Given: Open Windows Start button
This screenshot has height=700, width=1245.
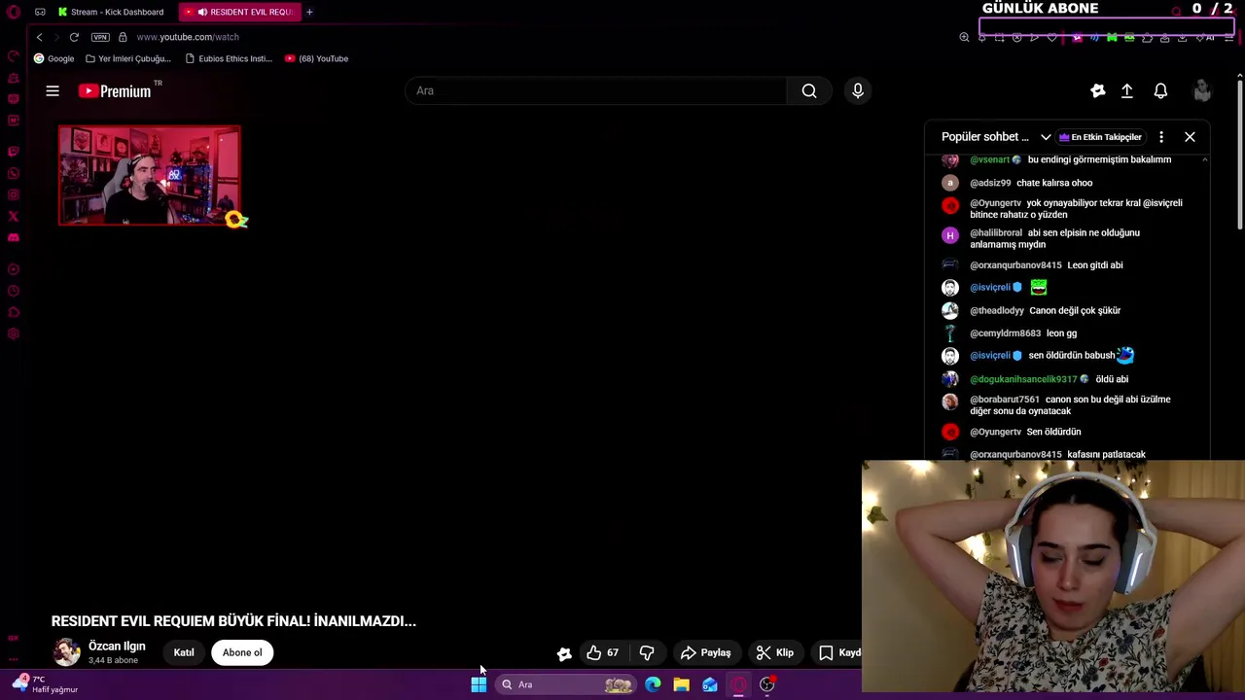Looking at the screenshot, I should click(479, 684).
